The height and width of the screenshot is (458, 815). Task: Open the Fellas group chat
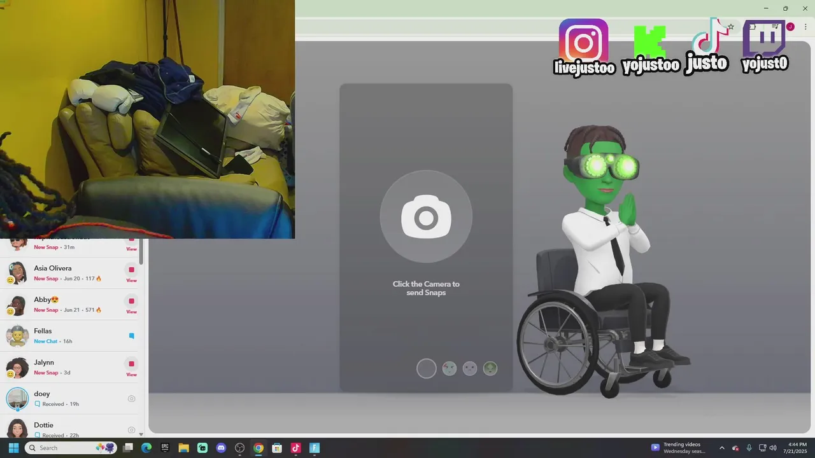point(70,336)
